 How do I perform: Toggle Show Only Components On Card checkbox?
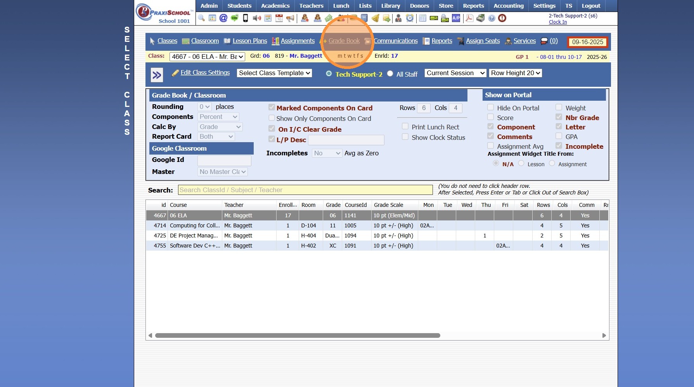272,118
